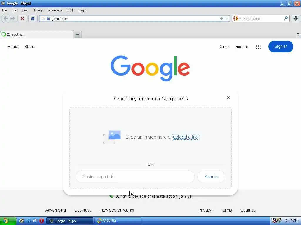Stop loading with the red X button
The width and height of the screenshot is (301, 225).
pyautogui.click(x=22, y=18)
